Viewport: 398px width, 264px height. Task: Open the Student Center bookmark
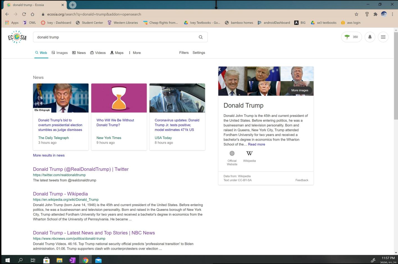pos(89,23)
